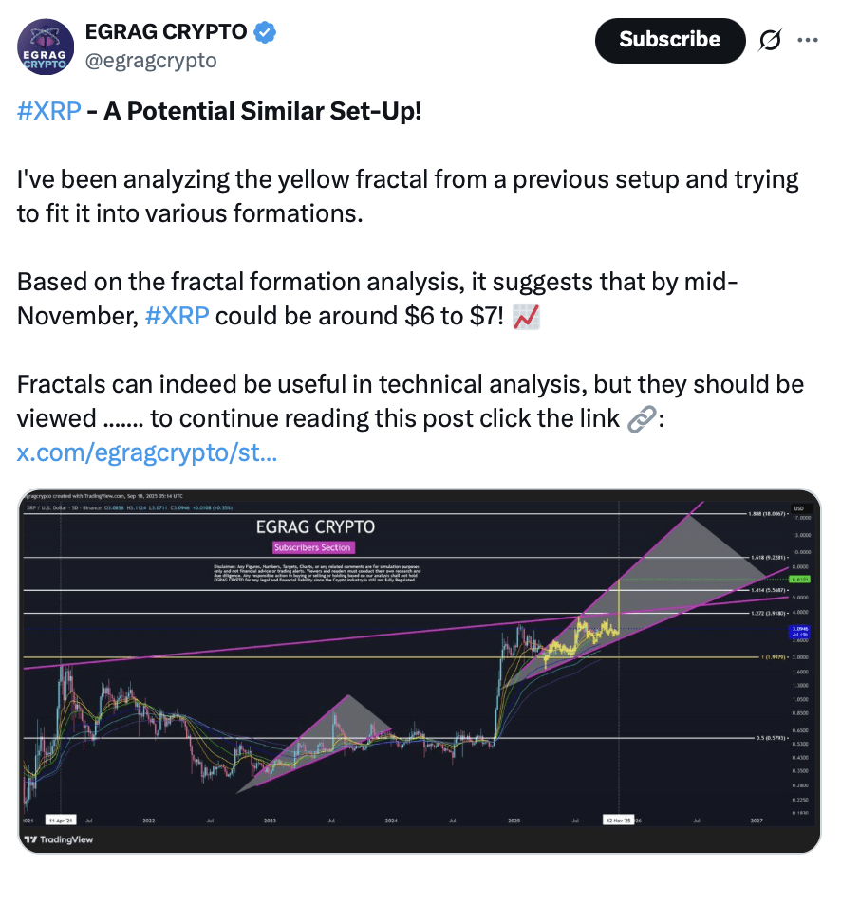Click the pink Subscribers Section label
The height and width of the screenshot is (922, 841).
(x=313, y=547)
